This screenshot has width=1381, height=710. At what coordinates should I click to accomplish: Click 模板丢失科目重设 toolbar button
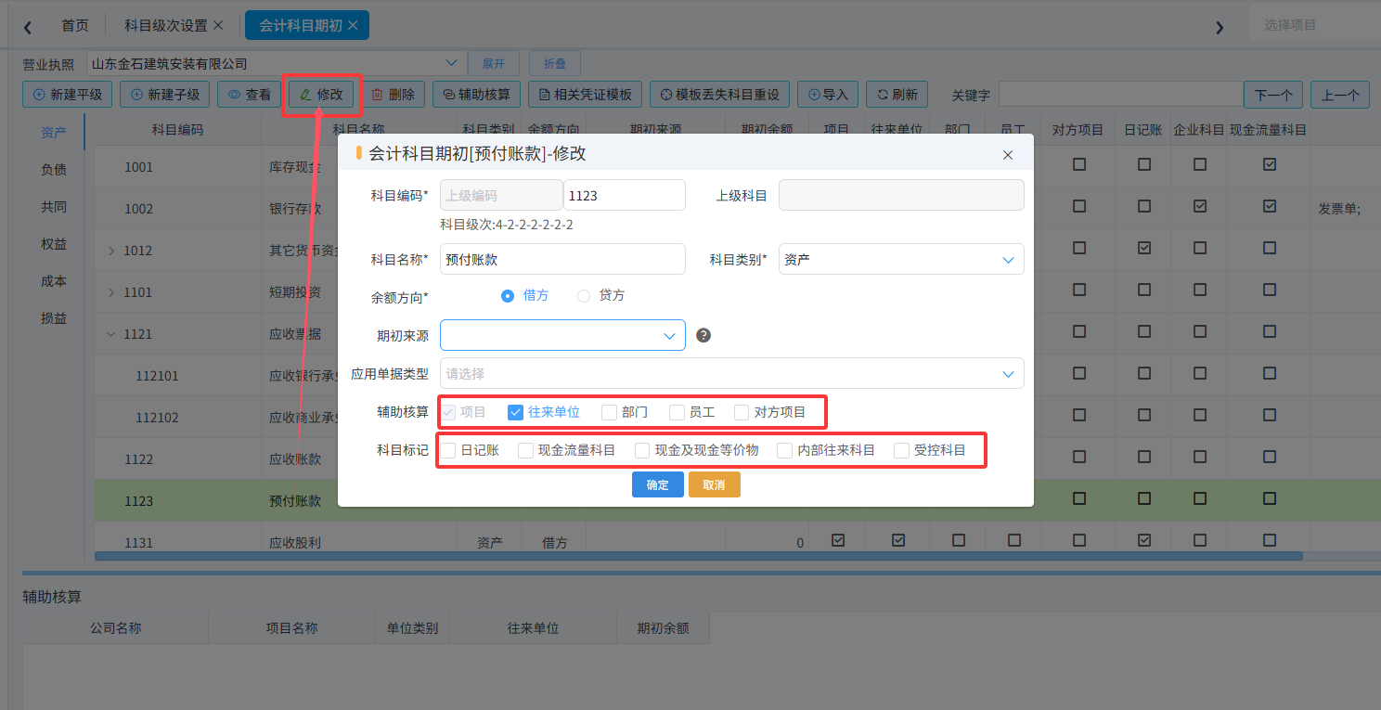pyautogui.click(x=720, y=95)
